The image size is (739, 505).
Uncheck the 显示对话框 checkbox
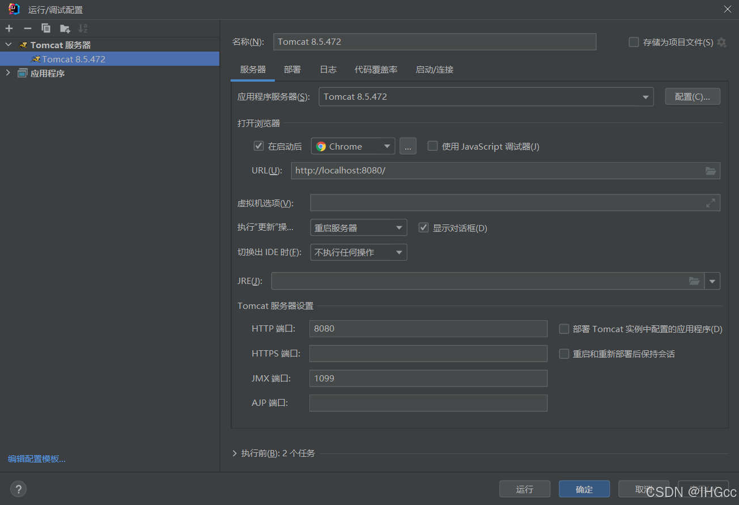pyautogui.click(x=423, y=228)
